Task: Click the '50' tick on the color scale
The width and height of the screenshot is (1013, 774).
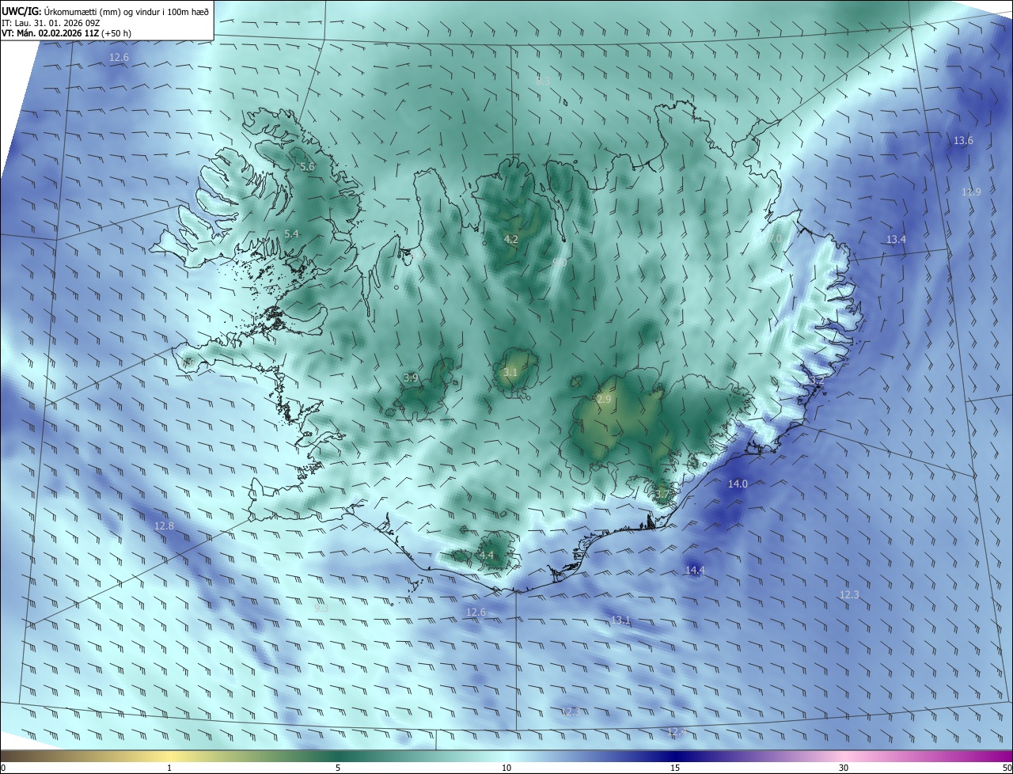Action: coord(1007,768)
